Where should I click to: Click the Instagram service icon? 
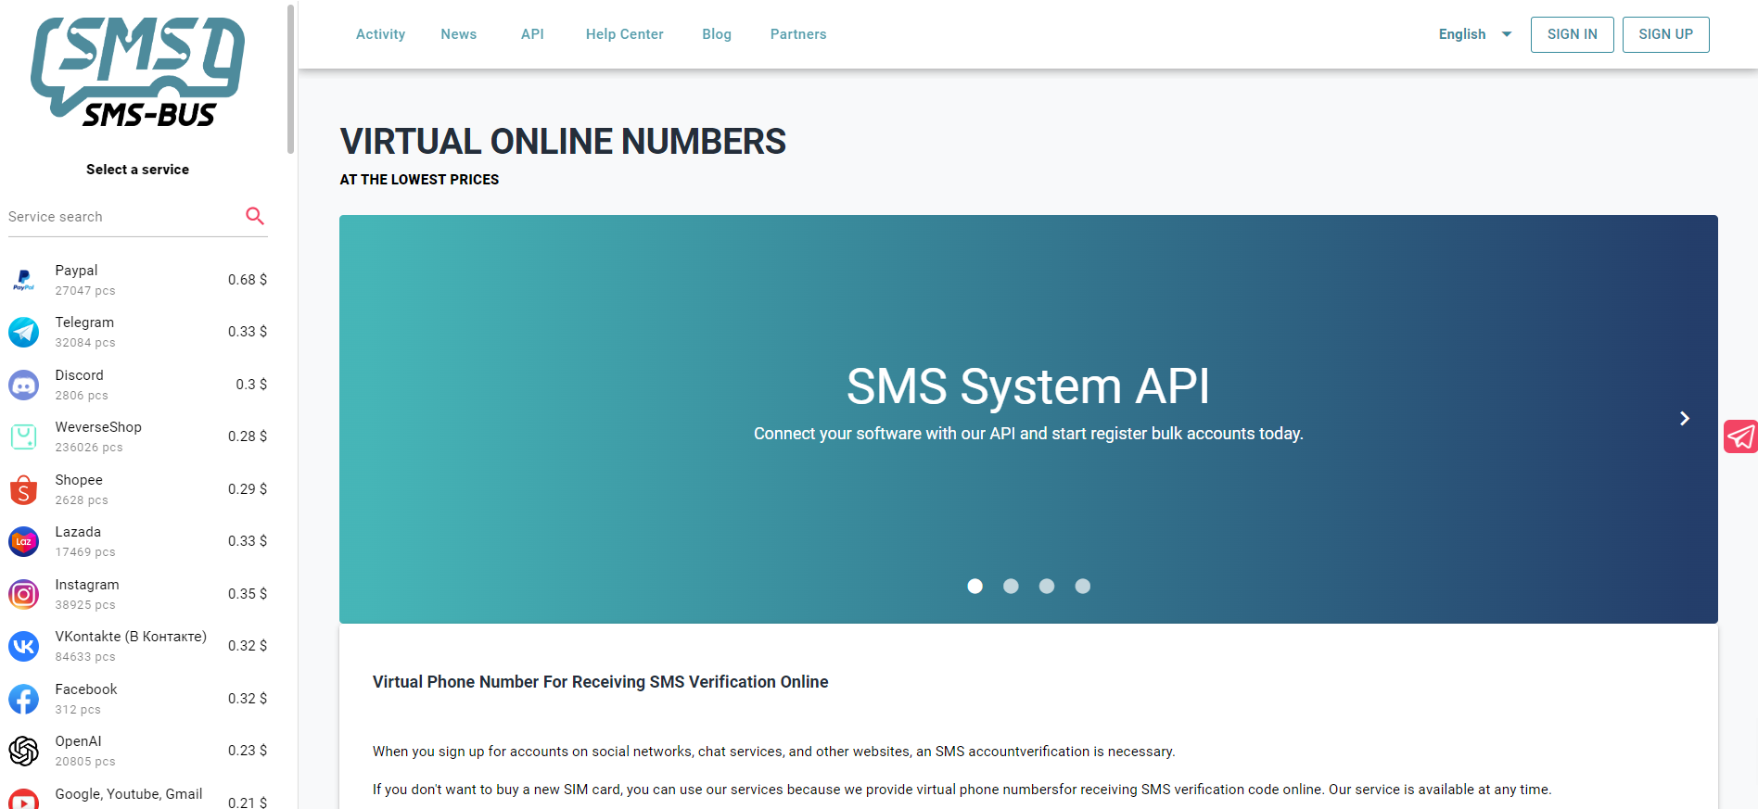23,594
